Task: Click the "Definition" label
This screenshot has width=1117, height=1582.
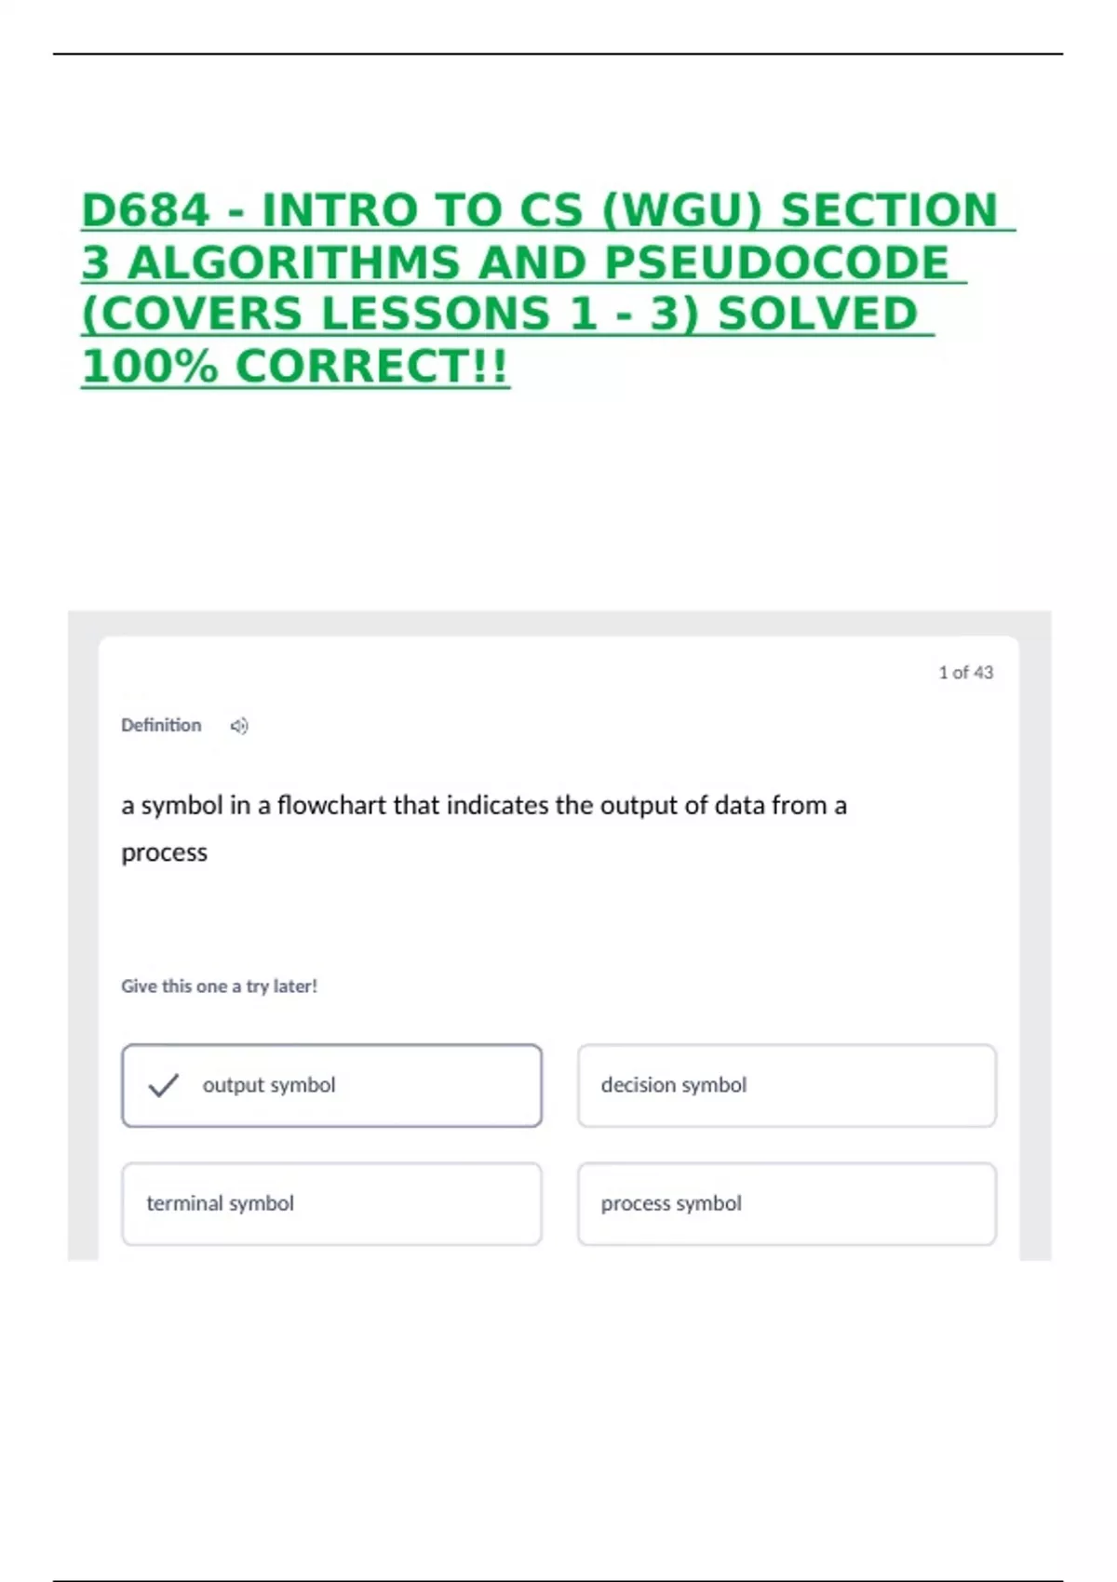Action: click(x=161, y=726)
